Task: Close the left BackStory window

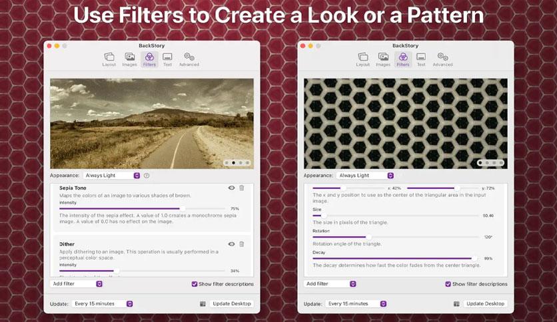Action: [49, 46]
